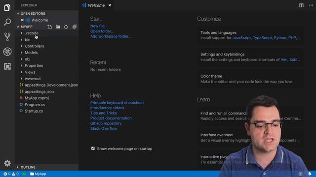Open Introductory videos link
The height and width of the screenshot is (177, 316).
coord(108,108)
